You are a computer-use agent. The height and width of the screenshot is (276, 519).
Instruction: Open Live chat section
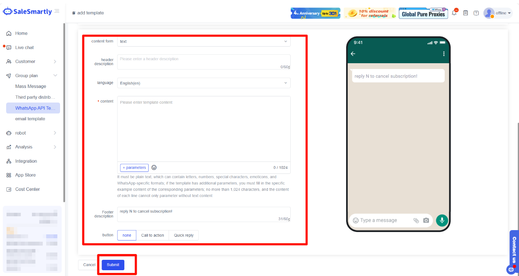coord(24,47)
